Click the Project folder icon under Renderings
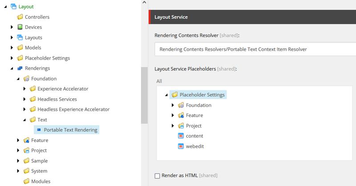Viewport: 356px width, 186px height. pos(26,150)
